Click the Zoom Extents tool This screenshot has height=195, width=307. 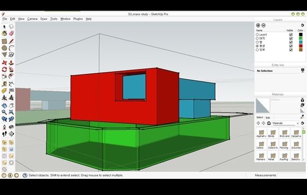tap(11, 113)
